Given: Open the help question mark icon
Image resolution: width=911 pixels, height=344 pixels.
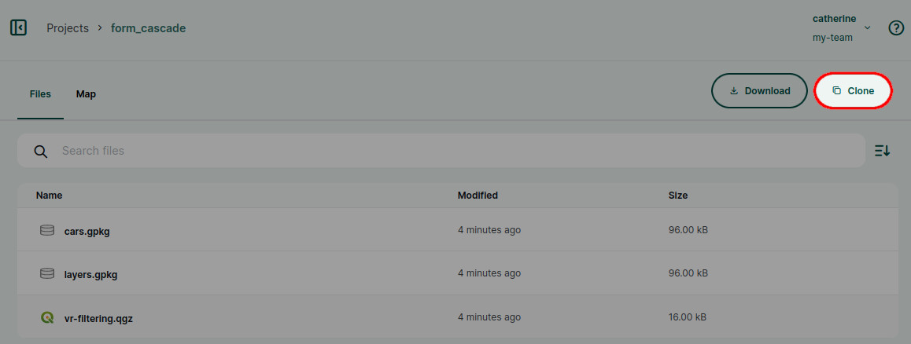Looking at the screenshot, I should coord(897,27).
